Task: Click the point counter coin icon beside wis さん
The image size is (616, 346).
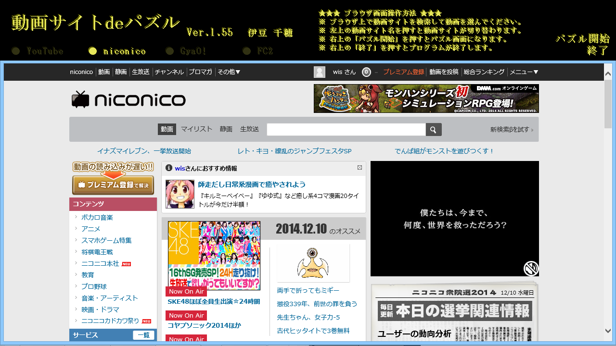Action: [366, 72]
